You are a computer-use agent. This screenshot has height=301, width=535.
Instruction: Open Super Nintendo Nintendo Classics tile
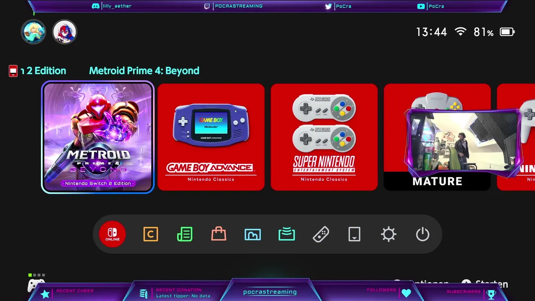tap(324, 137)
